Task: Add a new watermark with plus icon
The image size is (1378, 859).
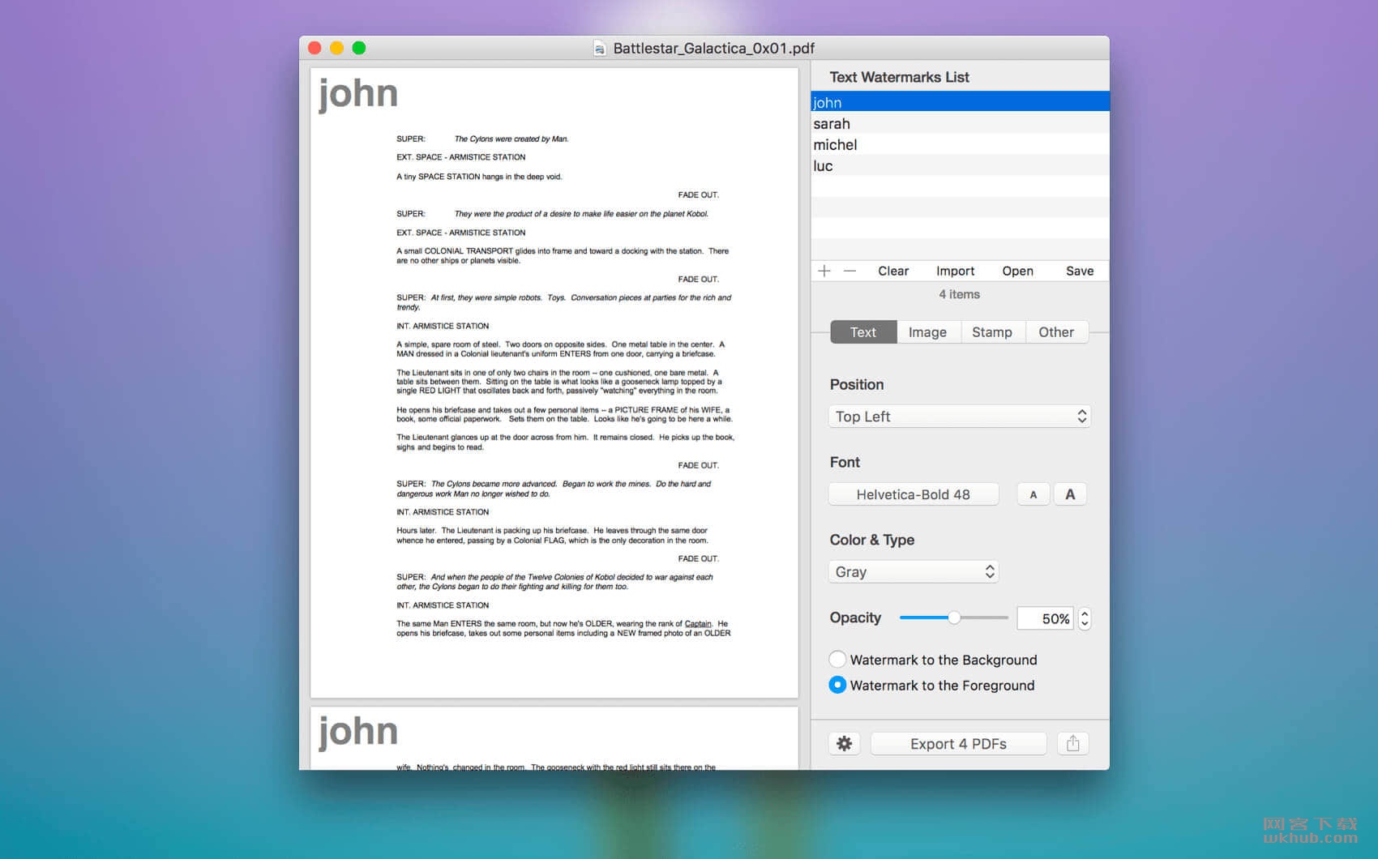Action: 824,271
